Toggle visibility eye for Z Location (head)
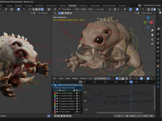The width and height of the screenshot is (162, 121). pos(57,98)
